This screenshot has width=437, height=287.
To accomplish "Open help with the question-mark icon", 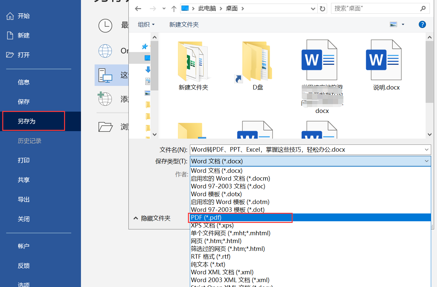I will tap(422, 24).
